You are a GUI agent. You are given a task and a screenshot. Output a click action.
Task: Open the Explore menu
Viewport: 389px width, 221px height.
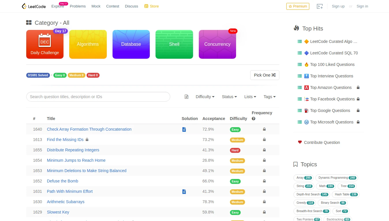58,6
